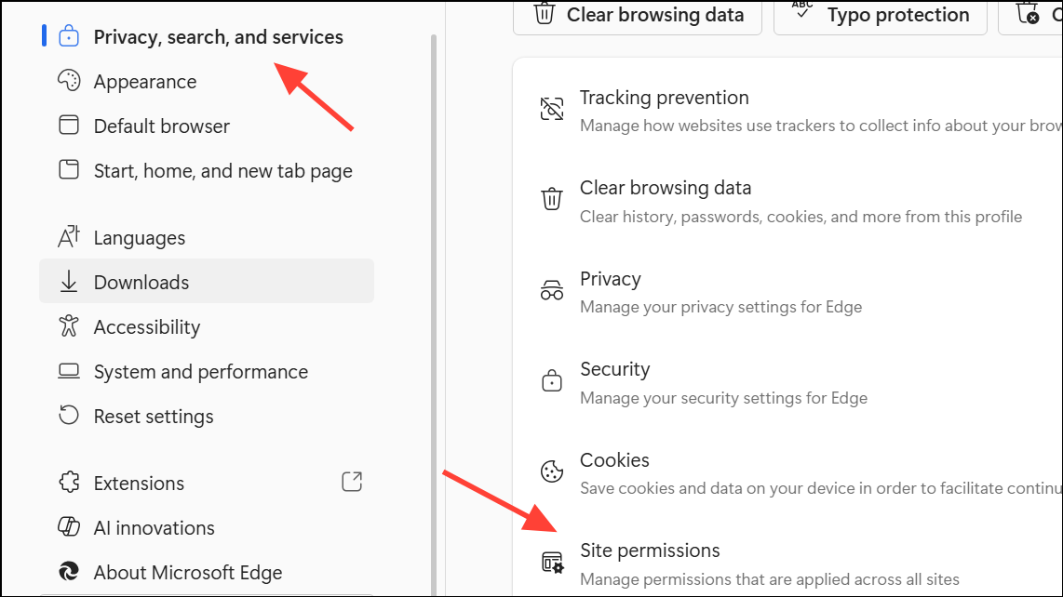This screenshot has width=1063, height=597.
Task: Click the sidebar vertical scrollbar
Action: click(434, 315)
